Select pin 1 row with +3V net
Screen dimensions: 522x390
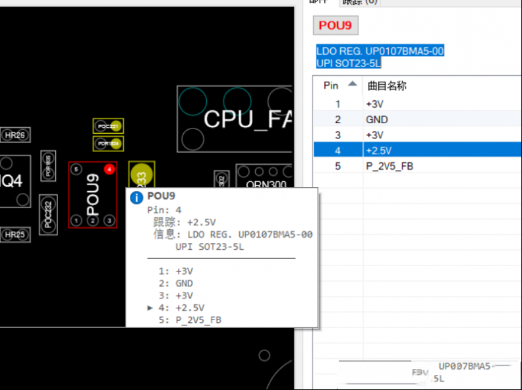[417, 104]
